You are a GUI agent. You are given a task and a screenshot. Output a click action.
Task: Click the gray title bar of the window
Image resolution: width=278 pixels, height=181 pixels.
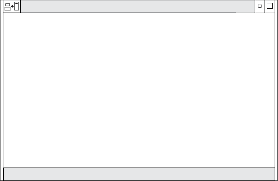pos(137,6)
